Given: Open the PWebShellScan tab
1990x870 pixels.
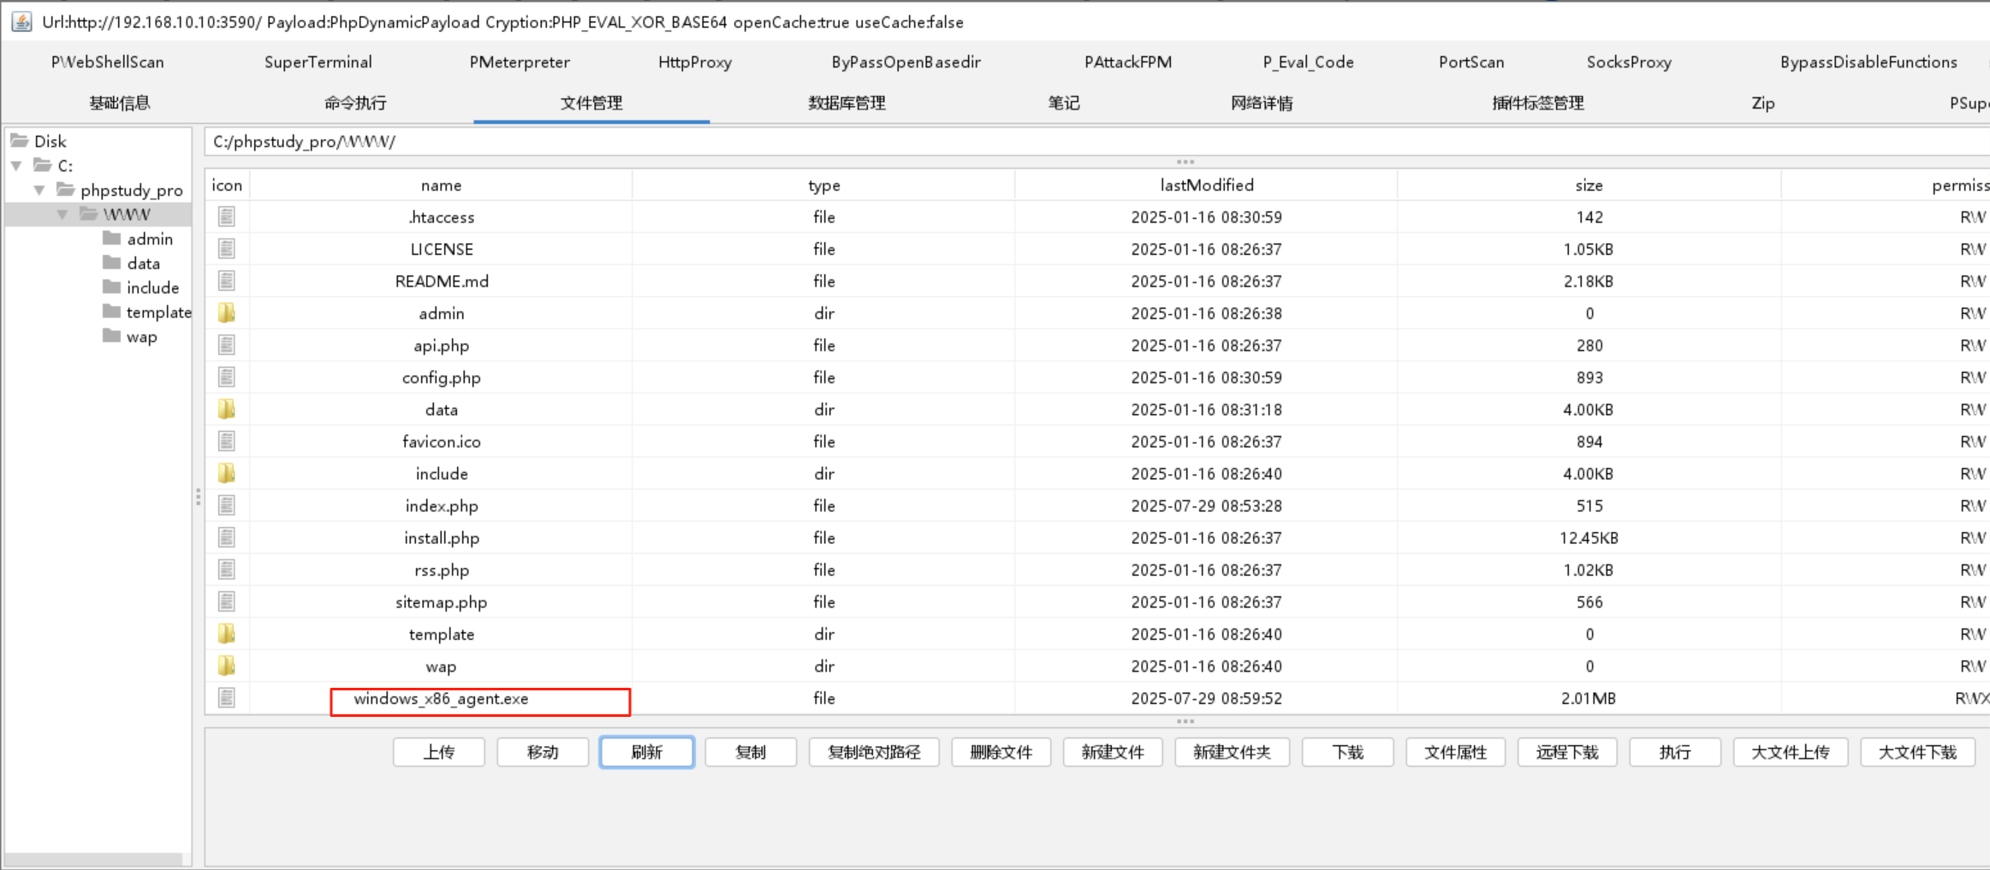Looking at the screenshot, I should coord(108,62).
